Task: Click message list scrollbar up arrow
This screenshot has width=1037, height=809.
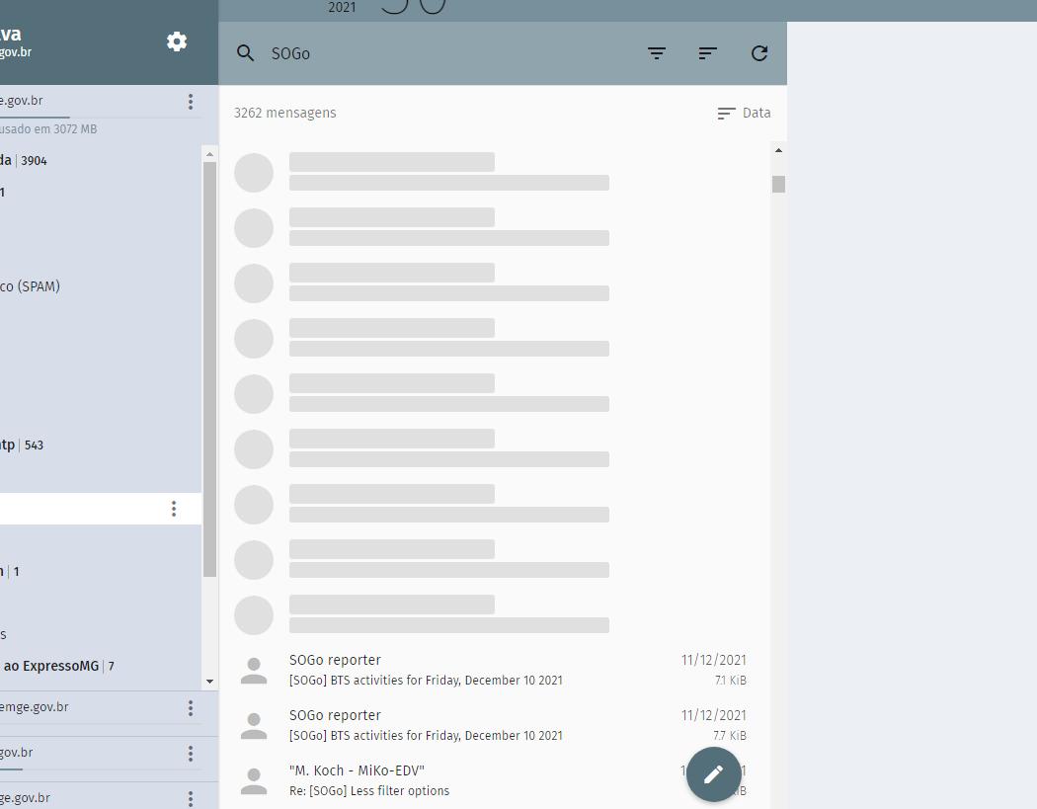Action: [x=778, y=150]
